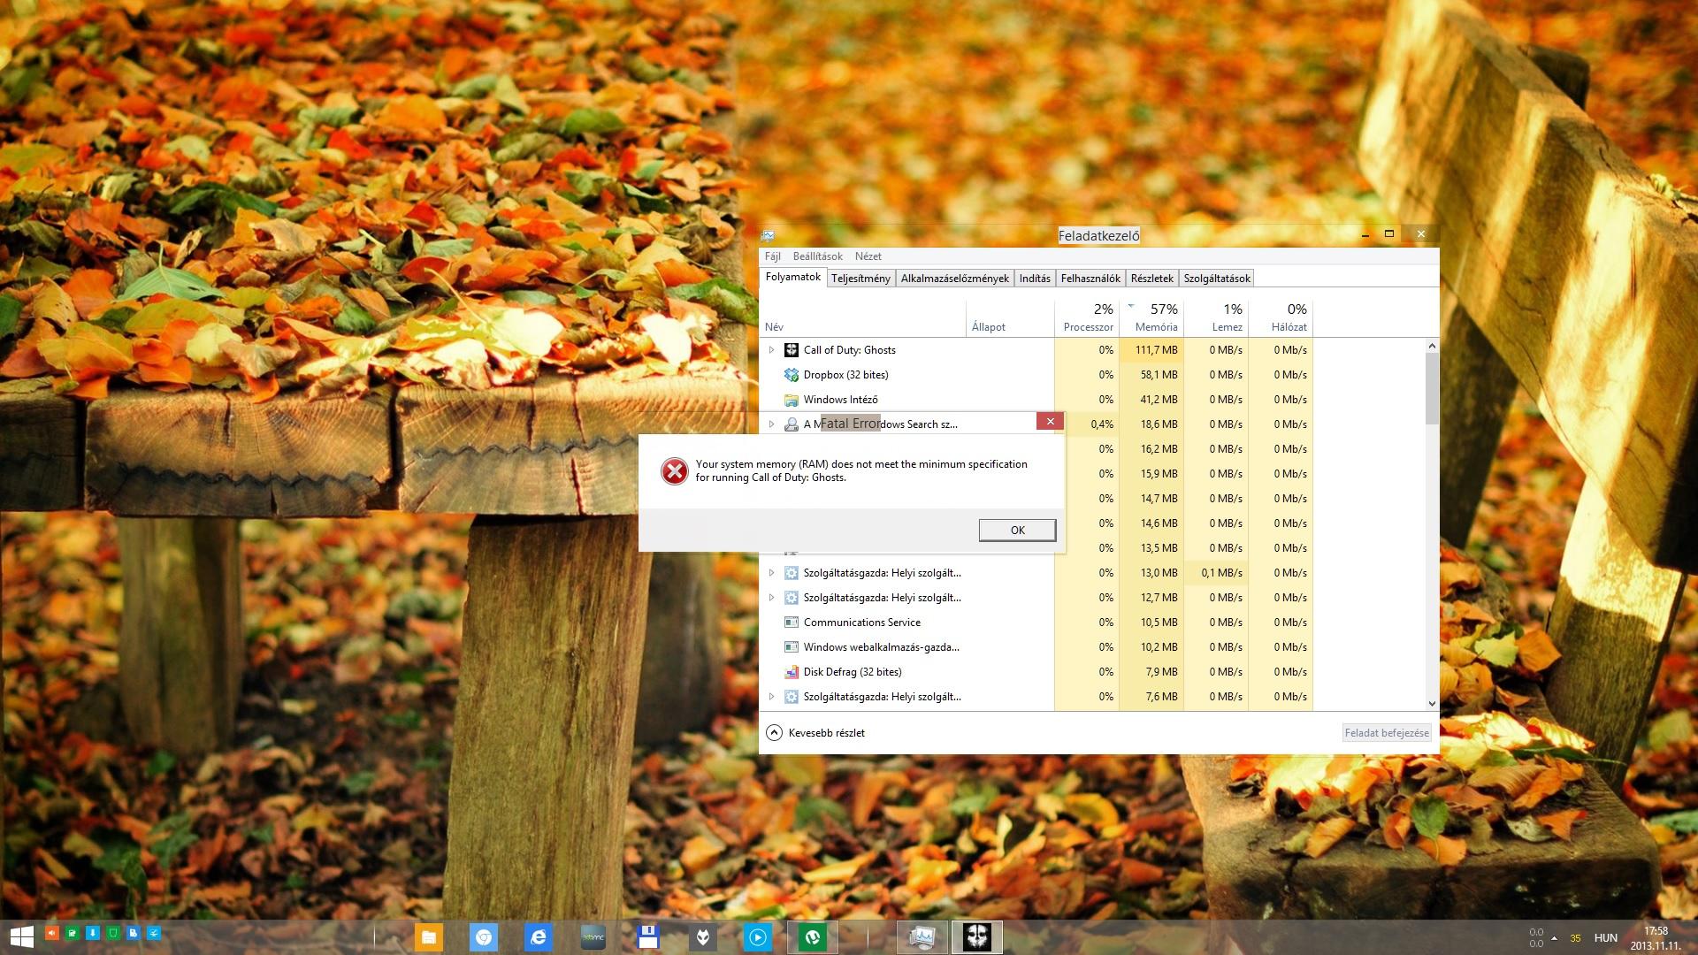
Task: Select the Folyamatok tab
Action: click(x=793, y=277)
